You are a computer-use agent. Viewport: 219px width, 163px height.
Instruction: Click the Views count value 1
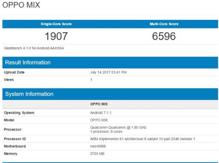coord(91,80)
